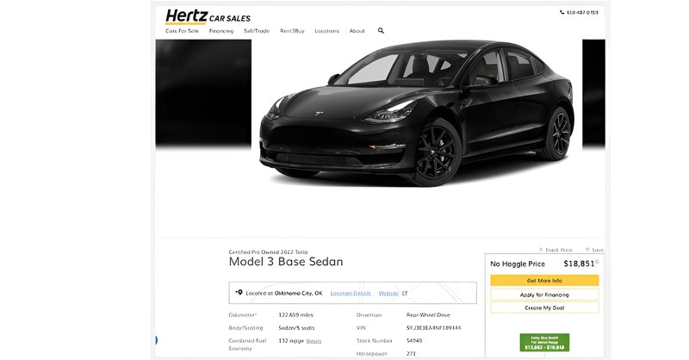Screen dimensions: 689x360
Task: Click the Kelley Blue Book price badge
Action: (x=544, y=342)
